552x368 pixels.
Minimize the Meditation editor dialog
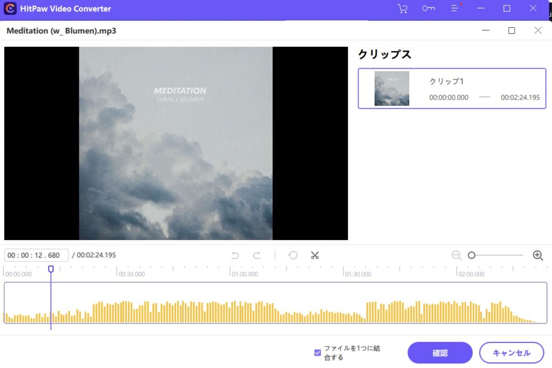click(486, 31)
